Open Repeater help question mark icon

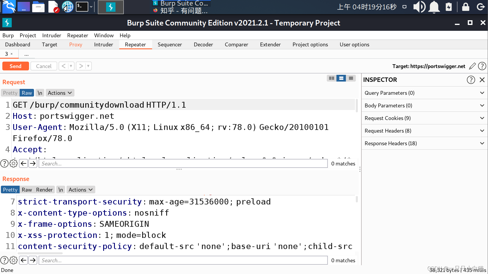pyautogui.click(x=482, y=66)
